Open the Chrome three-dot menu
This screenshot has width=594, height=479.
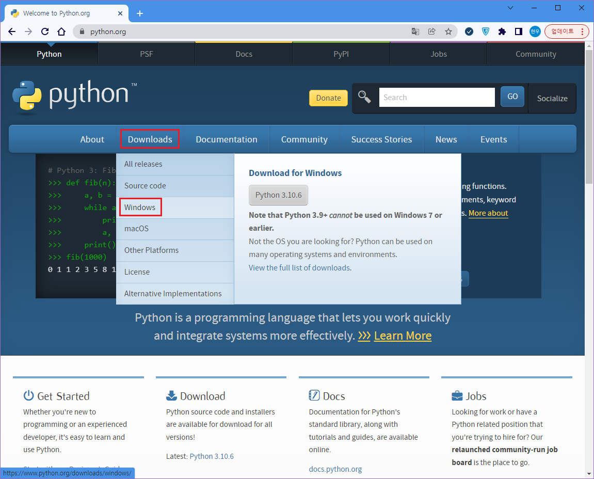click(x=582, y=31)
